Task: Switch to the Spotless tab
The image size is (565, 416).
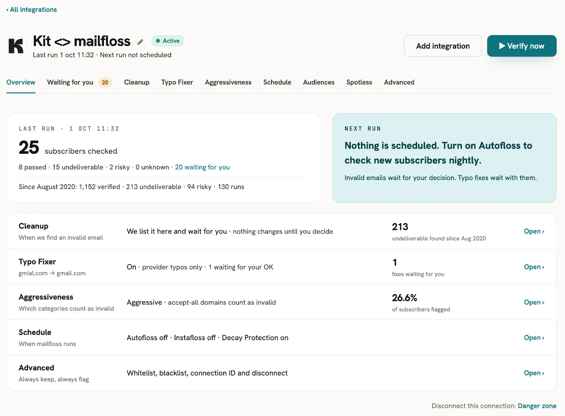Action: pyautogui.click(x=359, y=82)
